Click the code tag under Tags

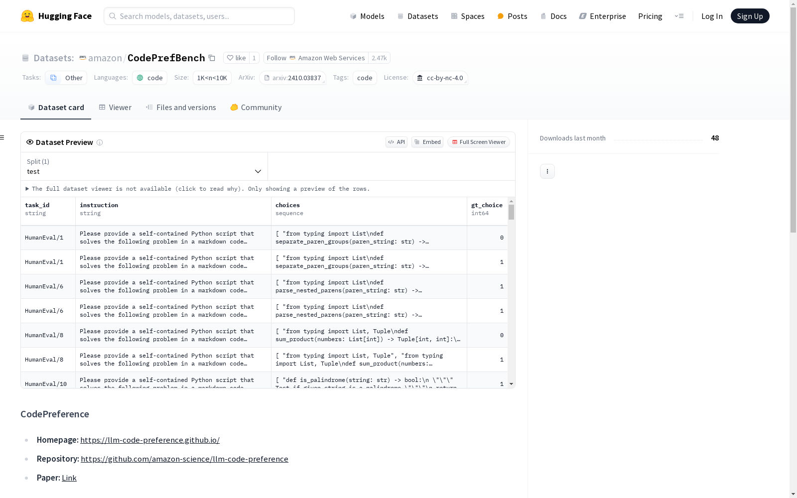click(x=365, y=78)
